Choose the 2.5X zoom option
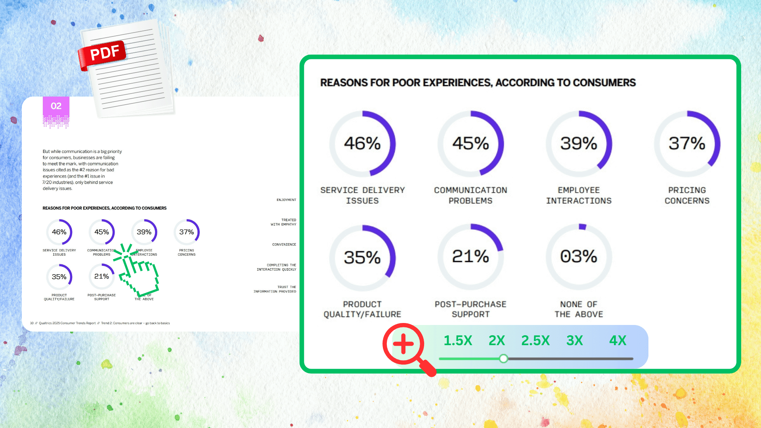This screenshot has width=761, height=428. coord(535,340)
